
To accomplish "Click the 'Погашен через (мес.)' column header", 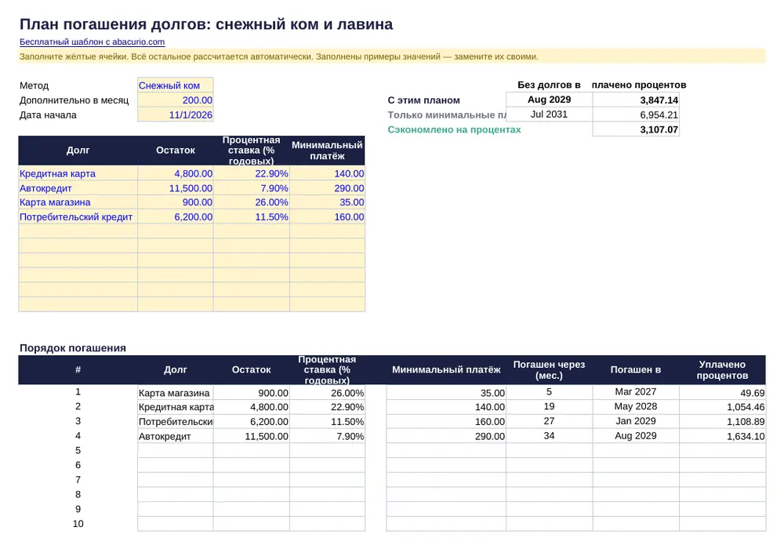I will [549, 370].
